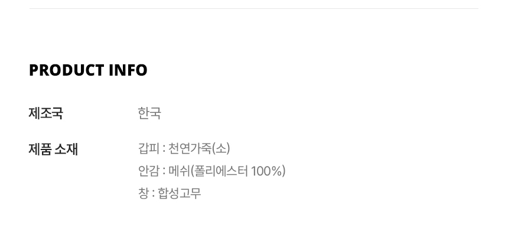Click the colon after 갑피
508x247 pixels.
[164, 149]
